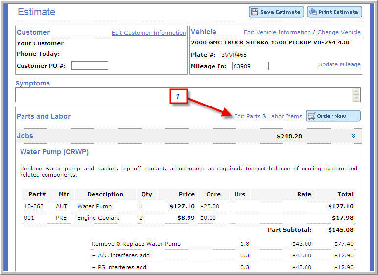Open Edit Parts & Labor Items
This screenshot has width=378, height=275.
268,117
